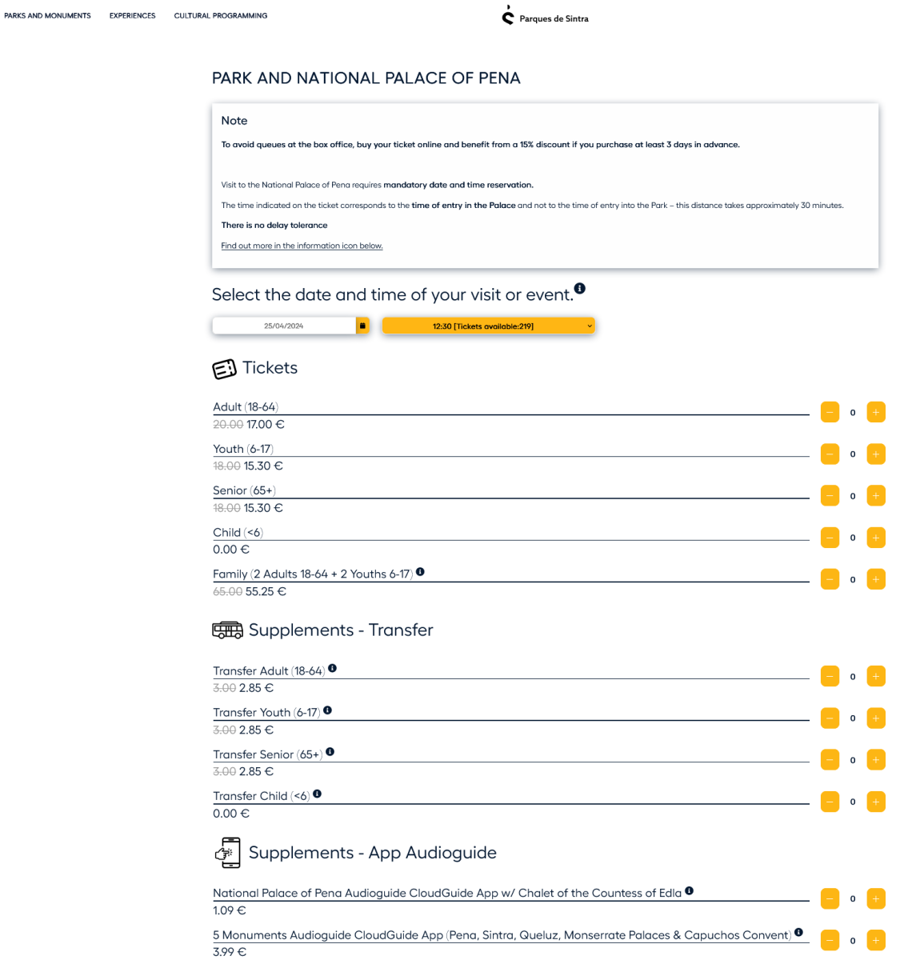Open the time slot dropdown
This screenshot has height=960, width=916.
coord(488,326)
